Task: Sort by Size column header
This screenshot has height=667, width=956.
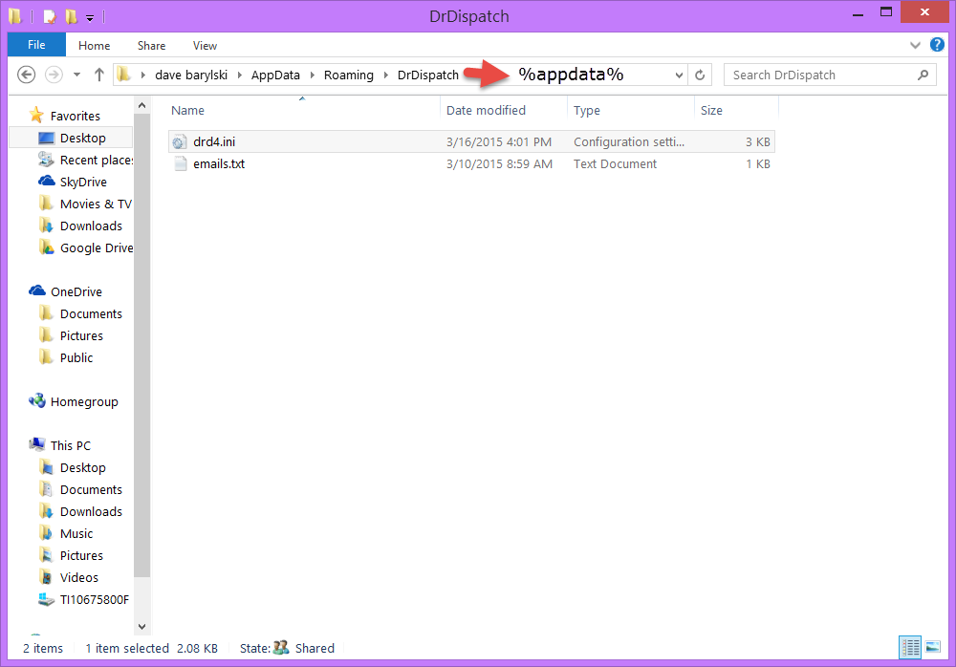Action: click(x=711, y=110)
